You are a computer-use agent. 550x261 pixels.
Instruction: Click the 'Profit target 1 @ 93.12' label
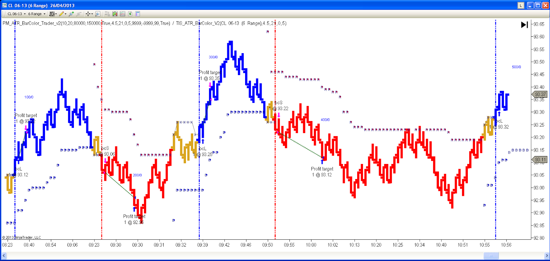[x=322, y=172]
